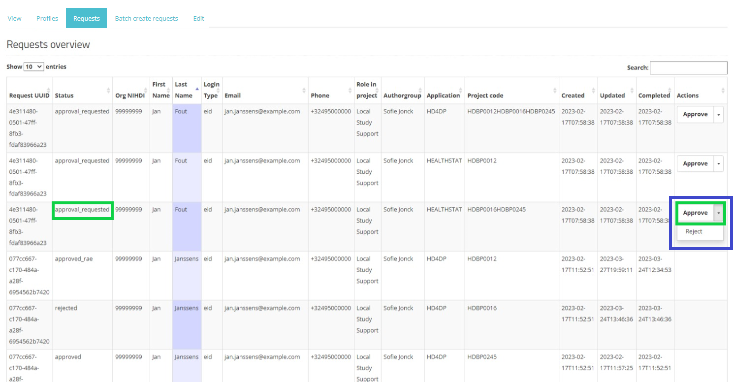Open the Edit tab

coord(198,18)
